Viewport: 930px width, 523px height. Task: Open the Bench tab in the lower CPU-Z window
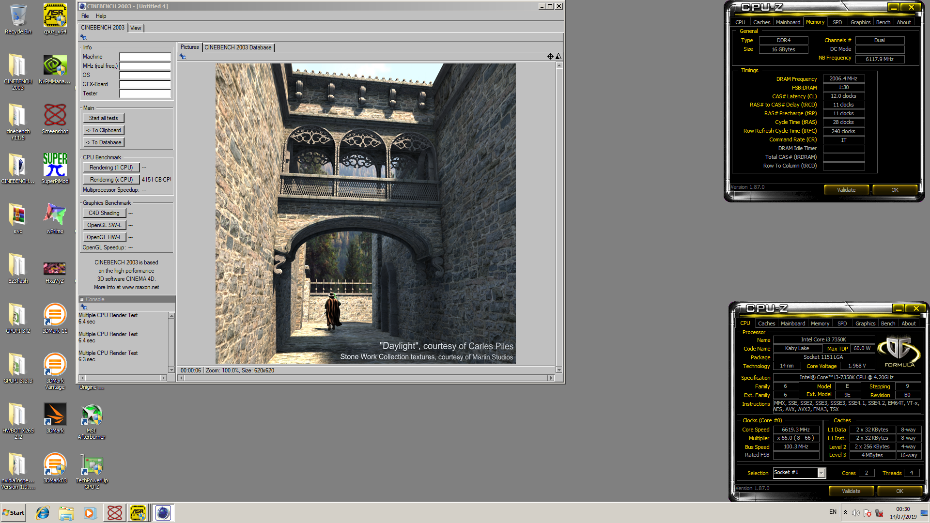pos(888,323)
